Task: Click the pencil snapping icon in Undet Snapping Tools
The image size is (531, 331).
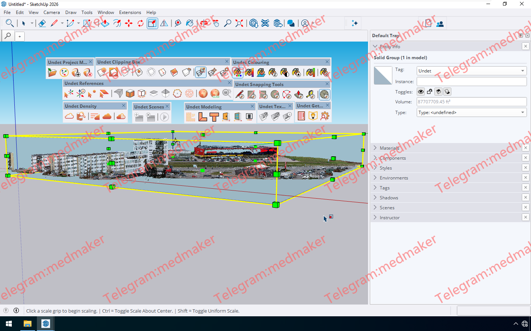Action: click(240, 95)
